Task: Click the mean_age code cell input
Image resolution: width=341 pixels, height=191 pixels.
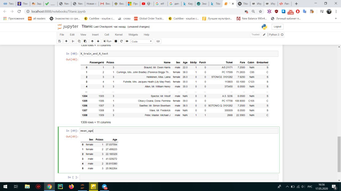Action: point(179,131)
